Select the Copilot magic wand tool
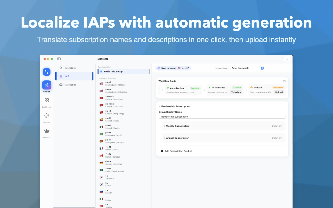Viewport: 333px width, 208px height. click(x=47, y=85)
